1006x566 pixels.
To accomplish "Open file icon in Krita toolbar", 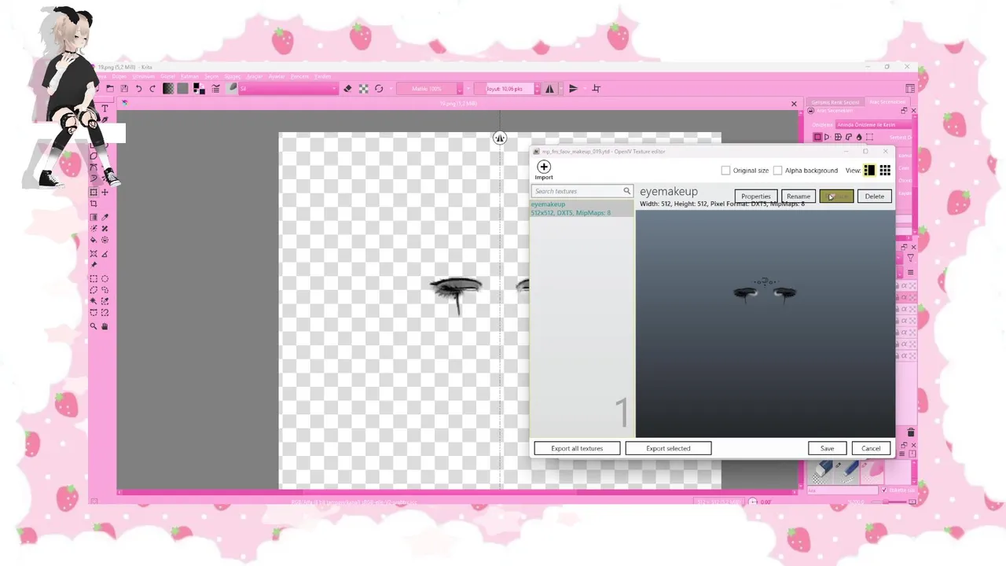I will pyautogui.click(x=110, y=88).
